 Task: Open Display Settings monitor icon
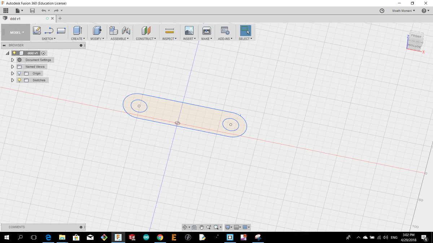click(227, 227)
